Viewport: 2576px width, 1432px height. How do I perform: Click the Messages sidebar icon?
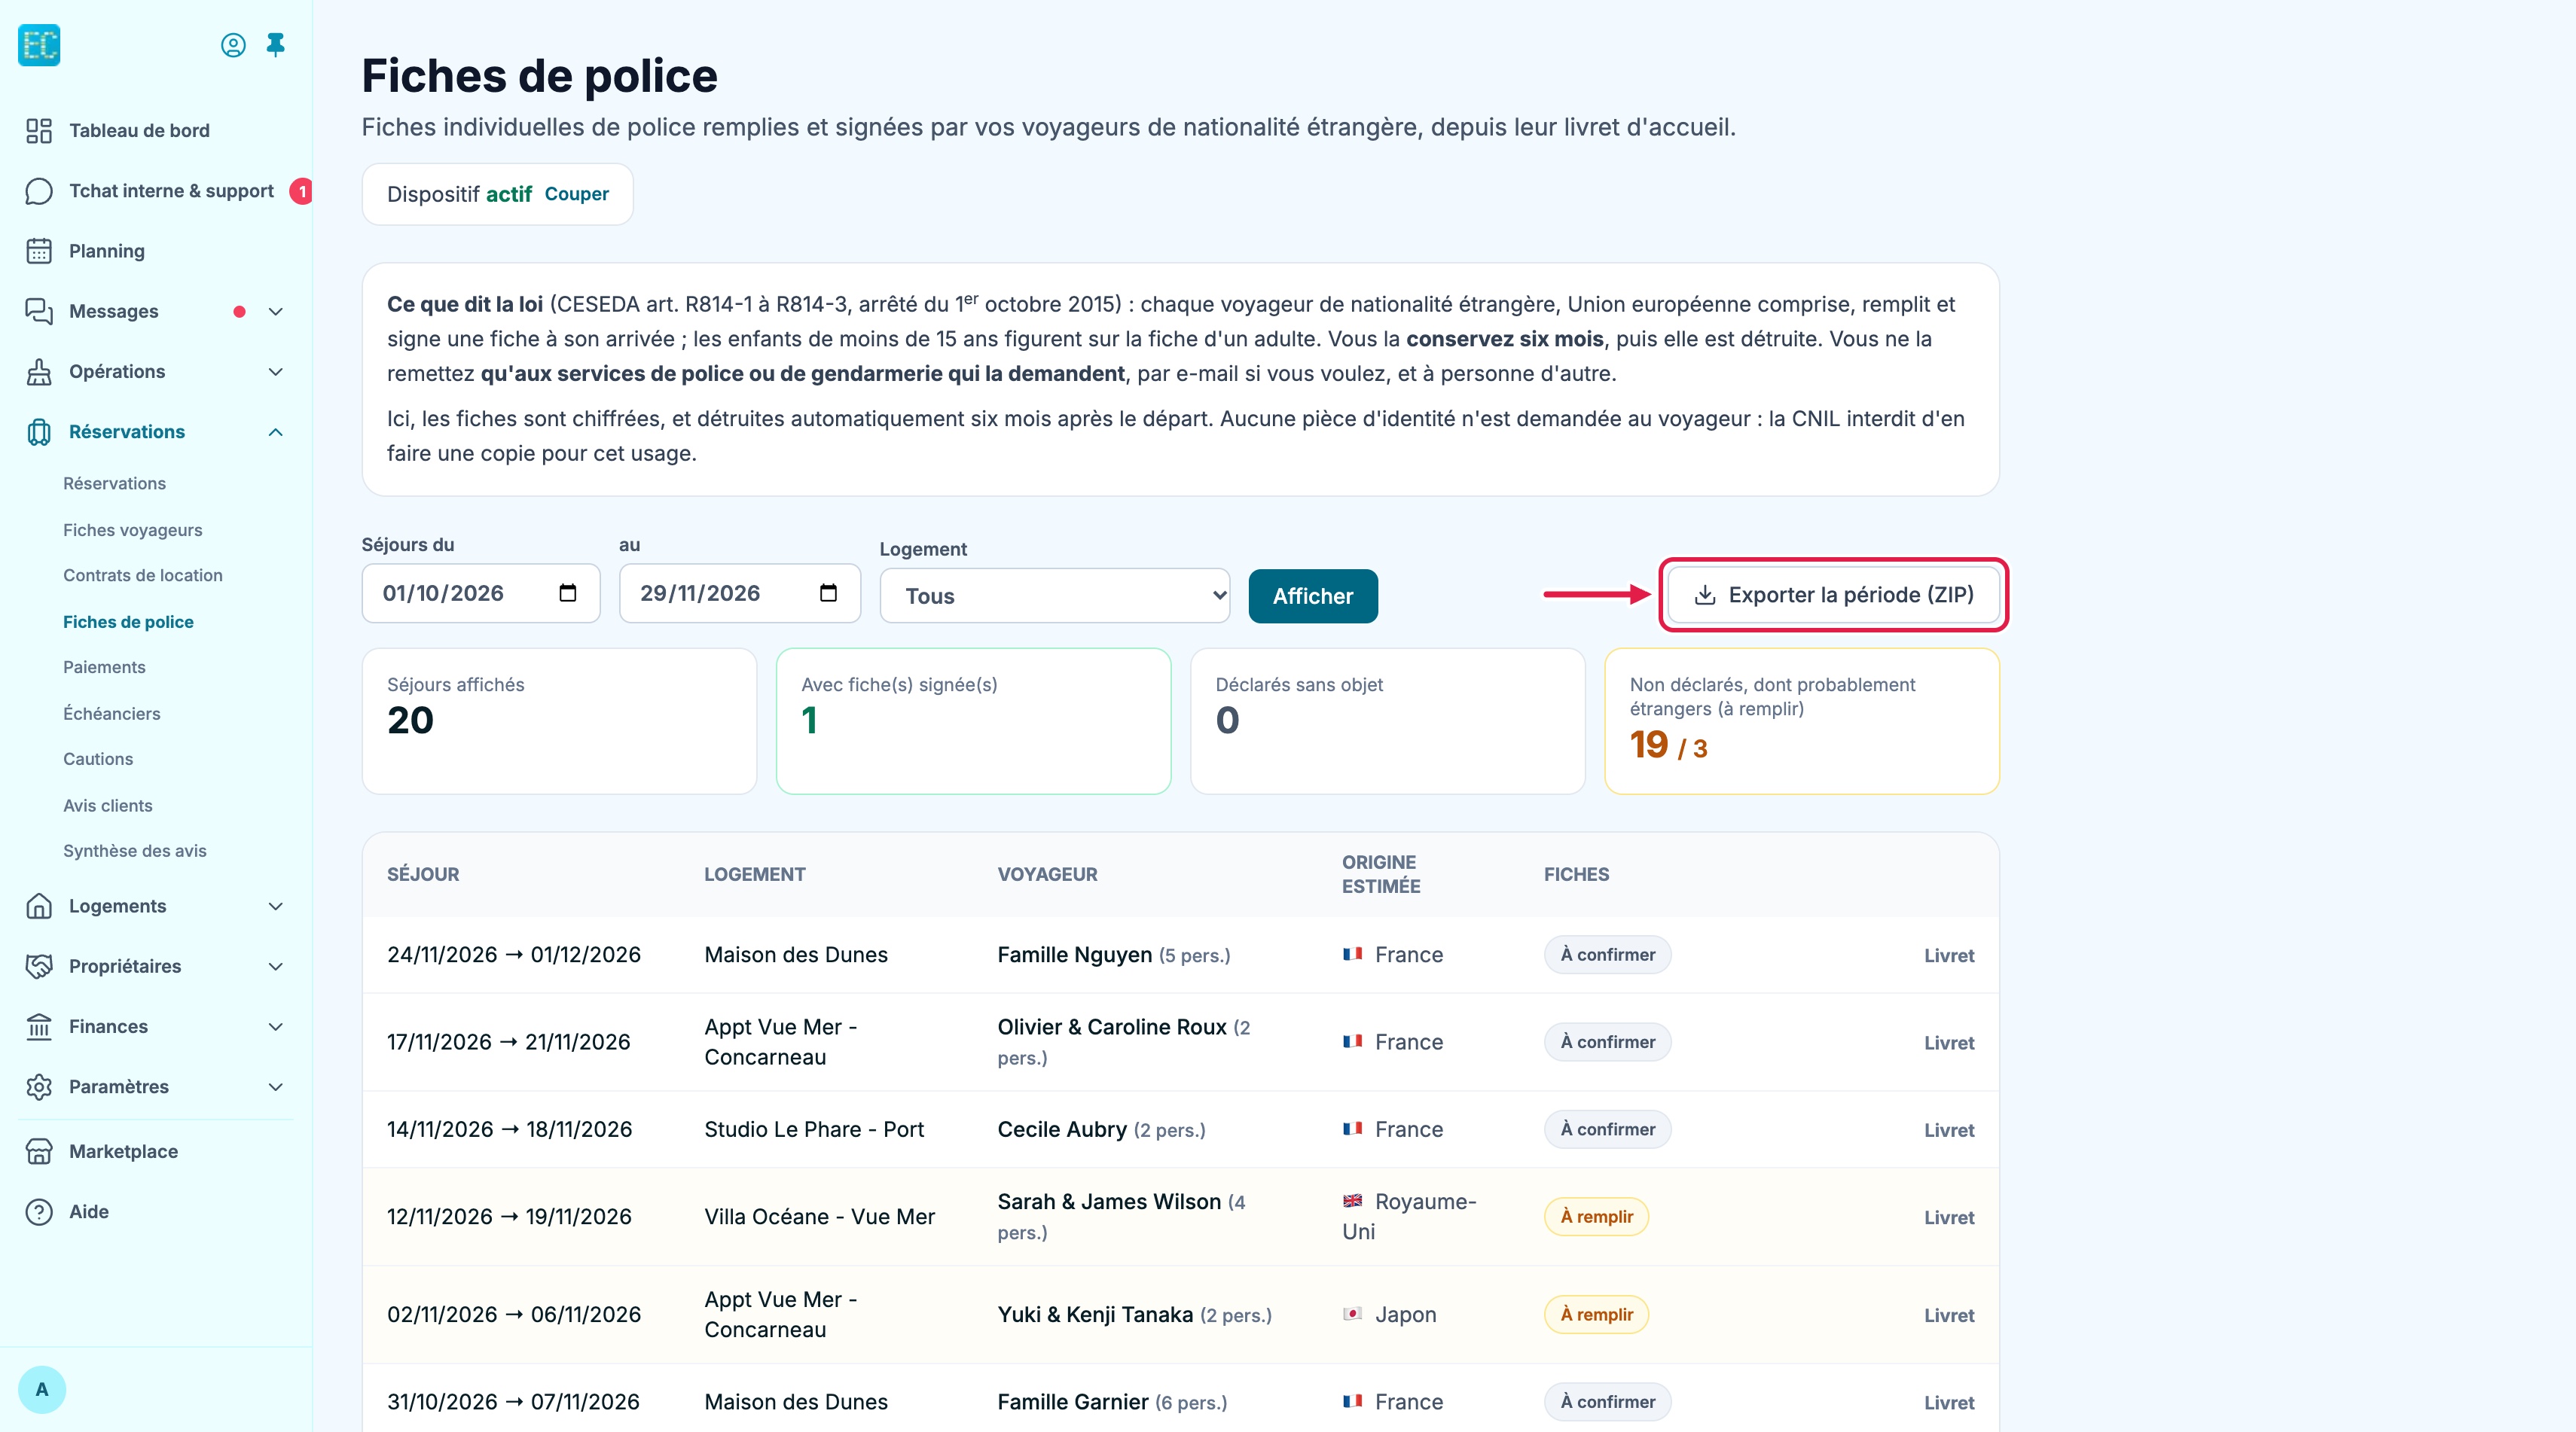coord(39,312)
